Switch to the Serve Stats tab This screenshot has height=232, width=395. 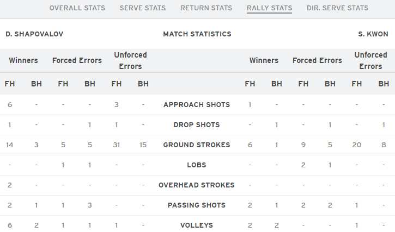pos(143,8)
